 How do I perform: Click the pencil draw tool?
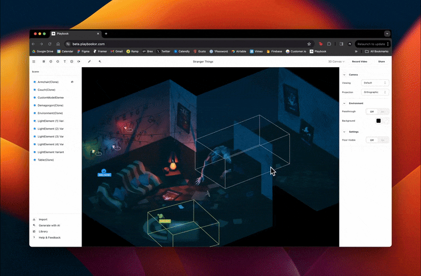point(89,61)
